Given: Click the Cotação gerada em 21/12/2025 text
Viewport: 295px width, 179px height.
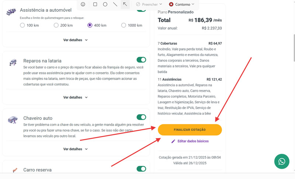Looking at the screenshot, I should [190, 157].
